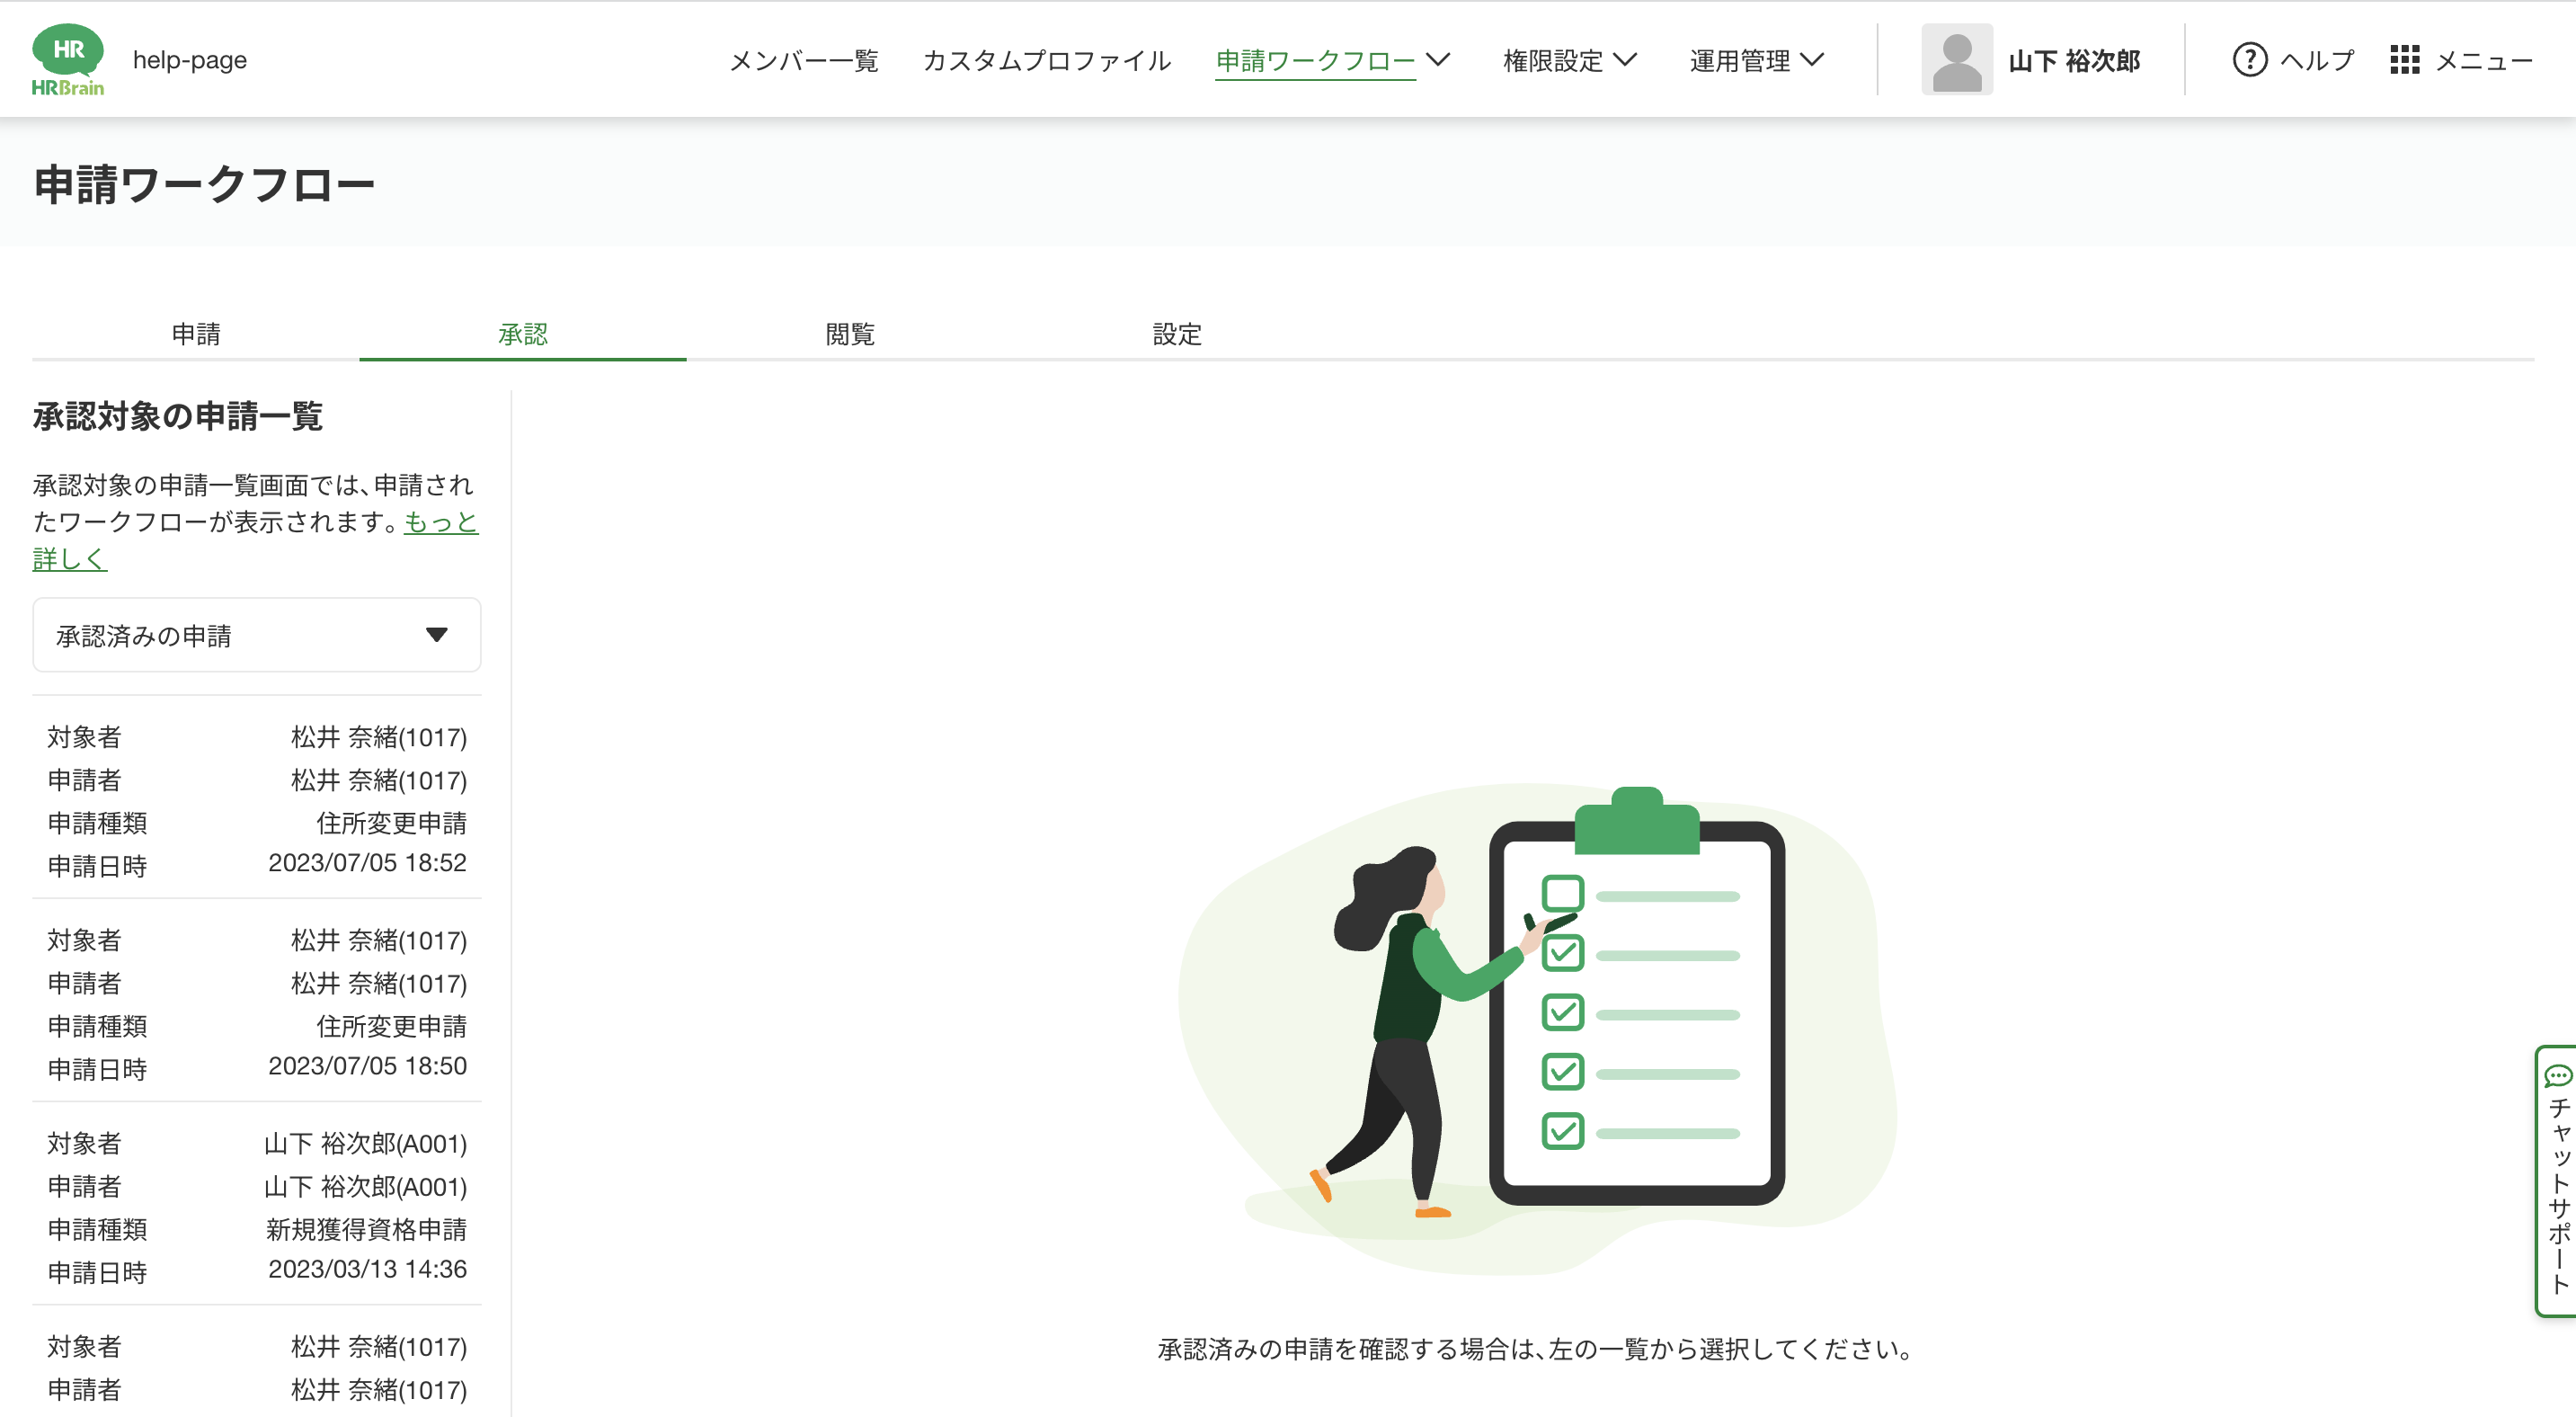The image size is (2576, 1417).
Task: Select application dated 2023/03/13 14:36
Action: (257, 1204)
